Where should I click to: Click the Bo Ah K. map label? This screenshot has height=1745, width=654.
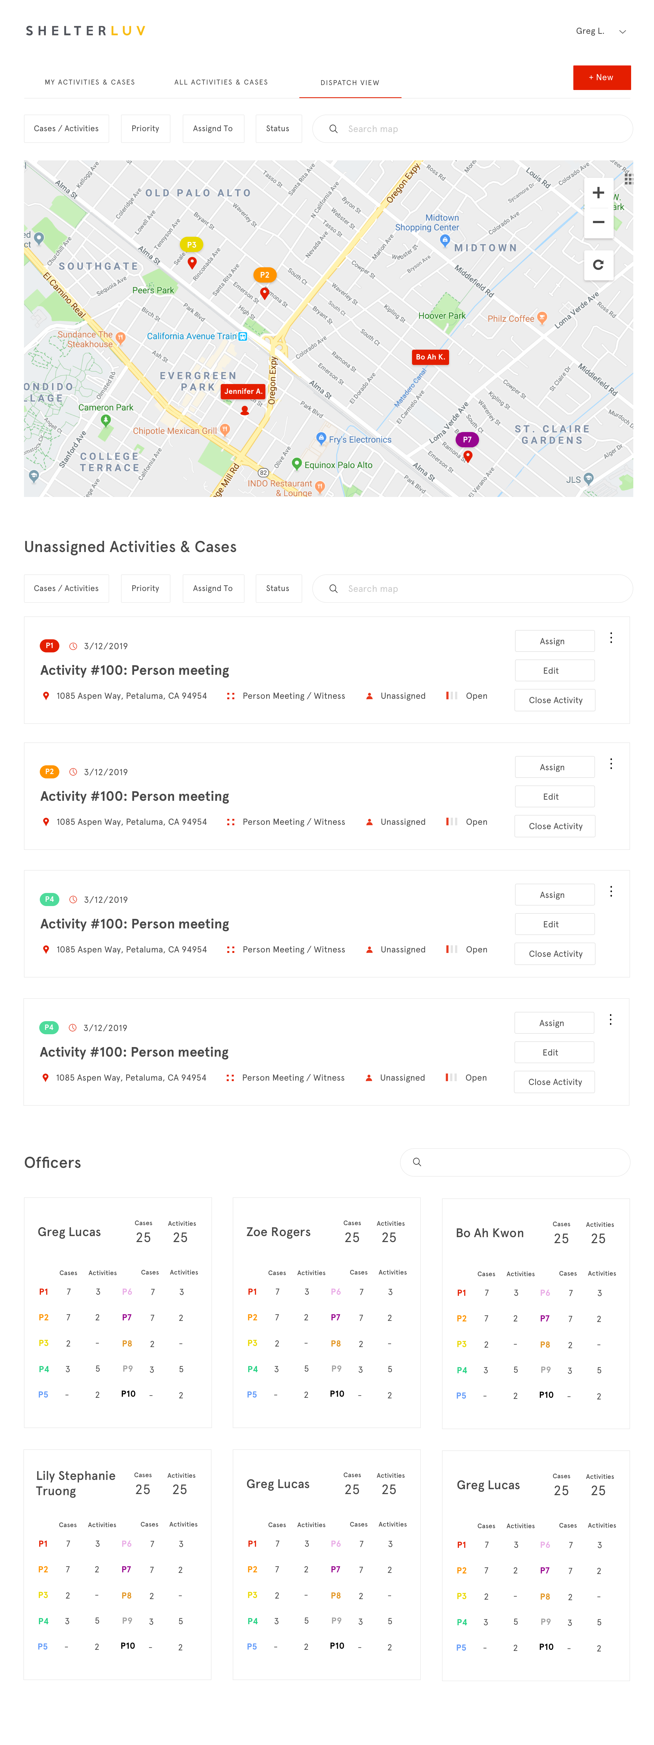tap(431, 357)
